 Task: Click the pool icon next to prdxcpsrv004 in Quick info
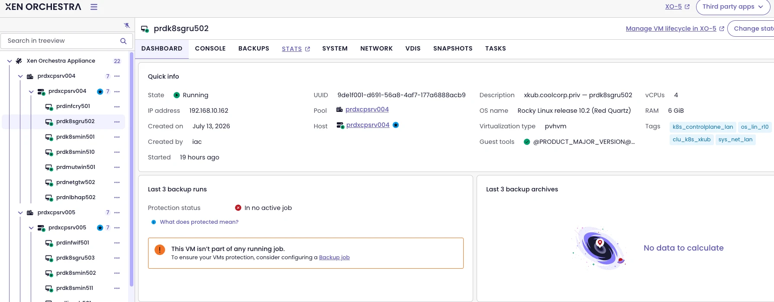(x=339, y=110)
